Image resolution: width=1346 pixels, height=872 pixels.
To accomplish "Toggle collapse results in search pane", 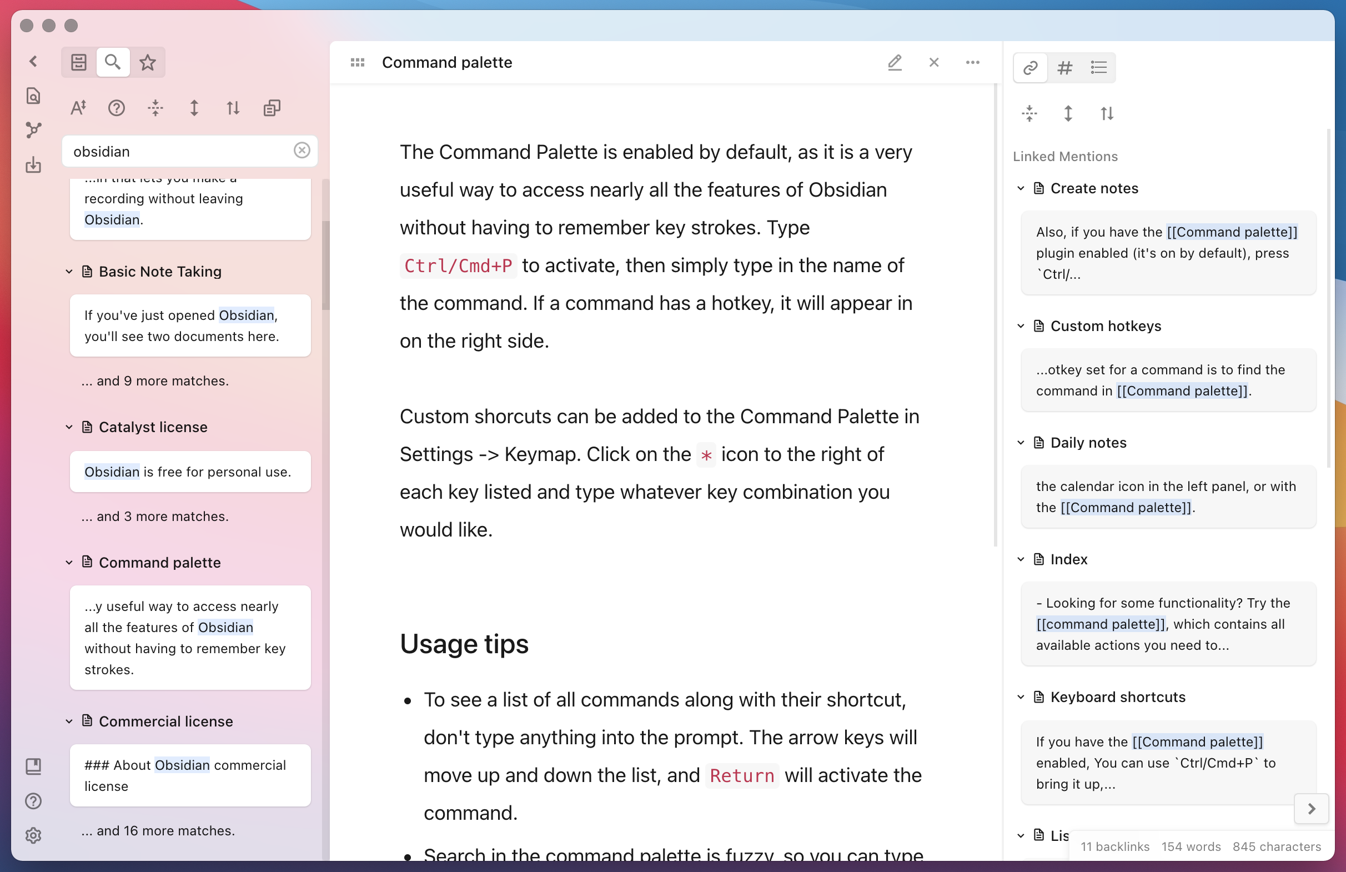I will [x=155, y=107].
